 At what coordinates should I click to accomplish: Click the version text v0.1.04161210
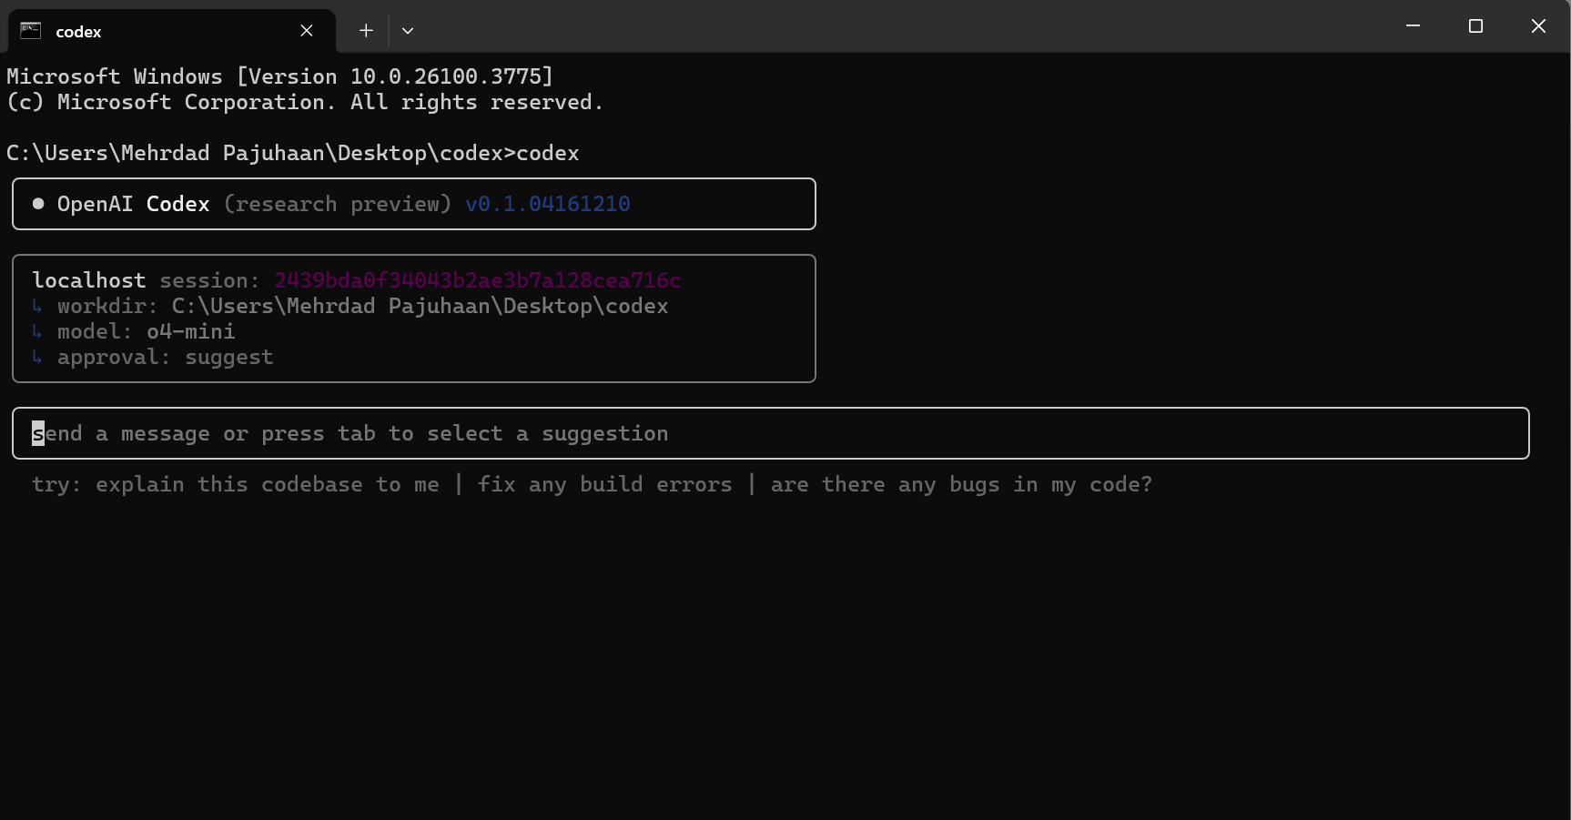548,204
